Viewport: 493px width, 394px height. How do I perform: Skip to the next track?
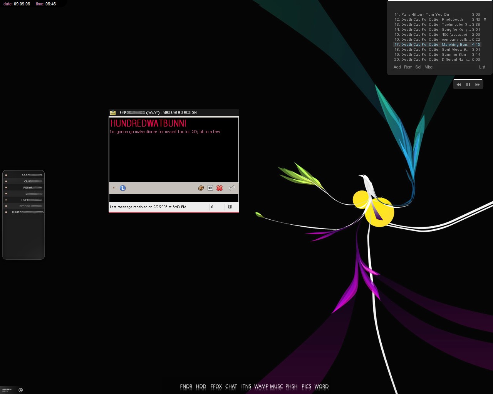pyautogui.click(x=478, y=85)
